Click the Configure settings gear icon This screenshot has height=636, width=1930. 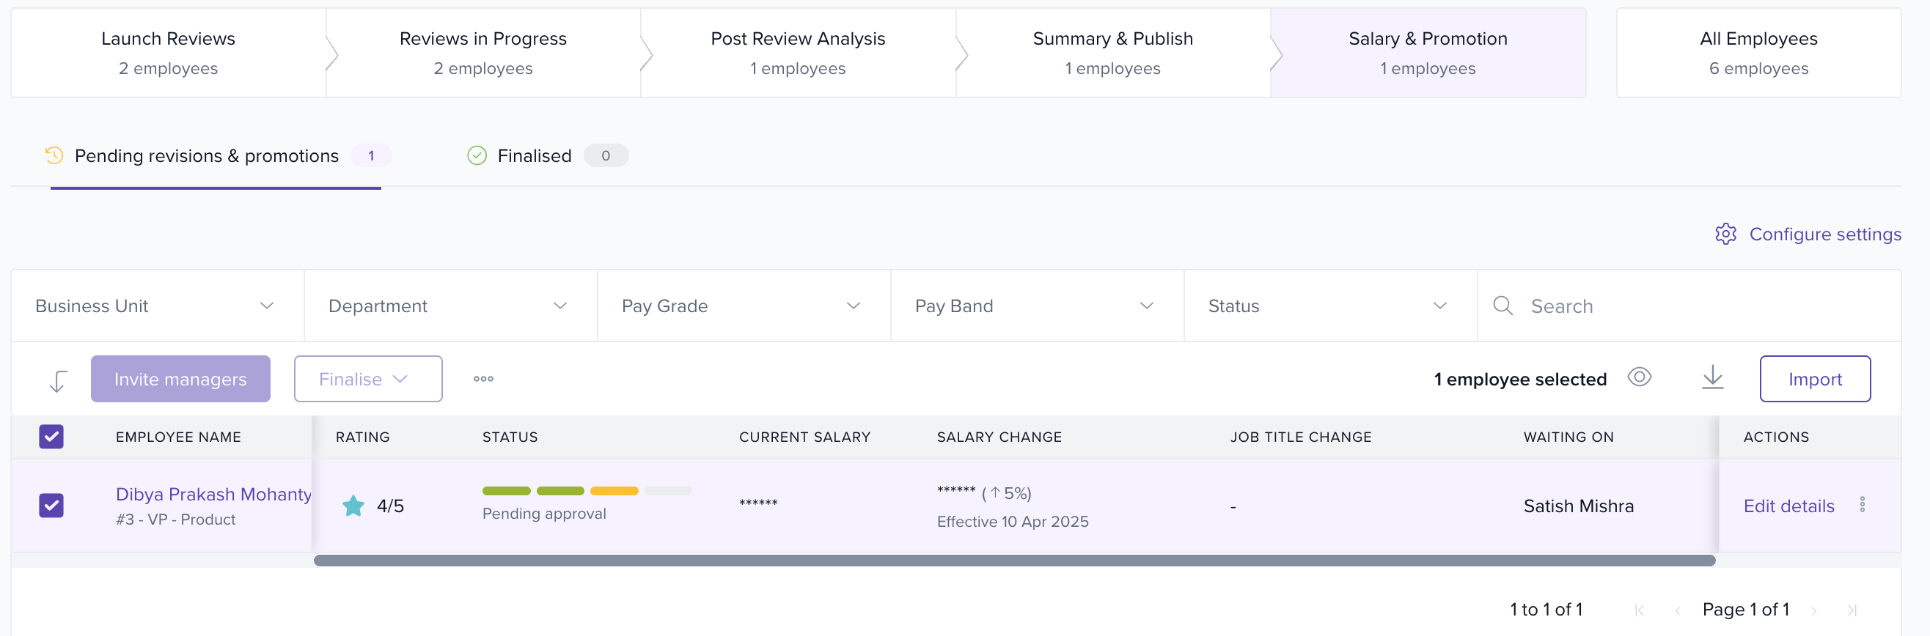click(1725, 234)
